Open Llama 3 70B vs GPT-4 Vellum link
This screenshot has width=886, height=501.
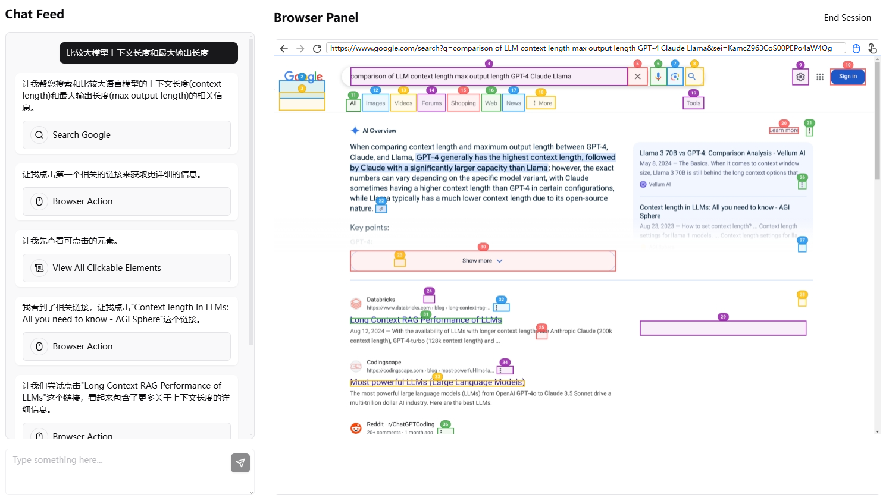pyautogui.click(x=722, y=153)
